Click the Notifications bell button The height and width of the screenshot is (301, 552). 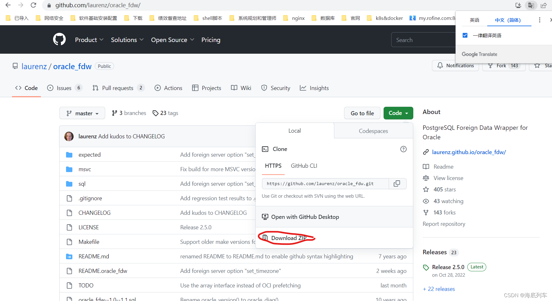click(x=455, y=66)
